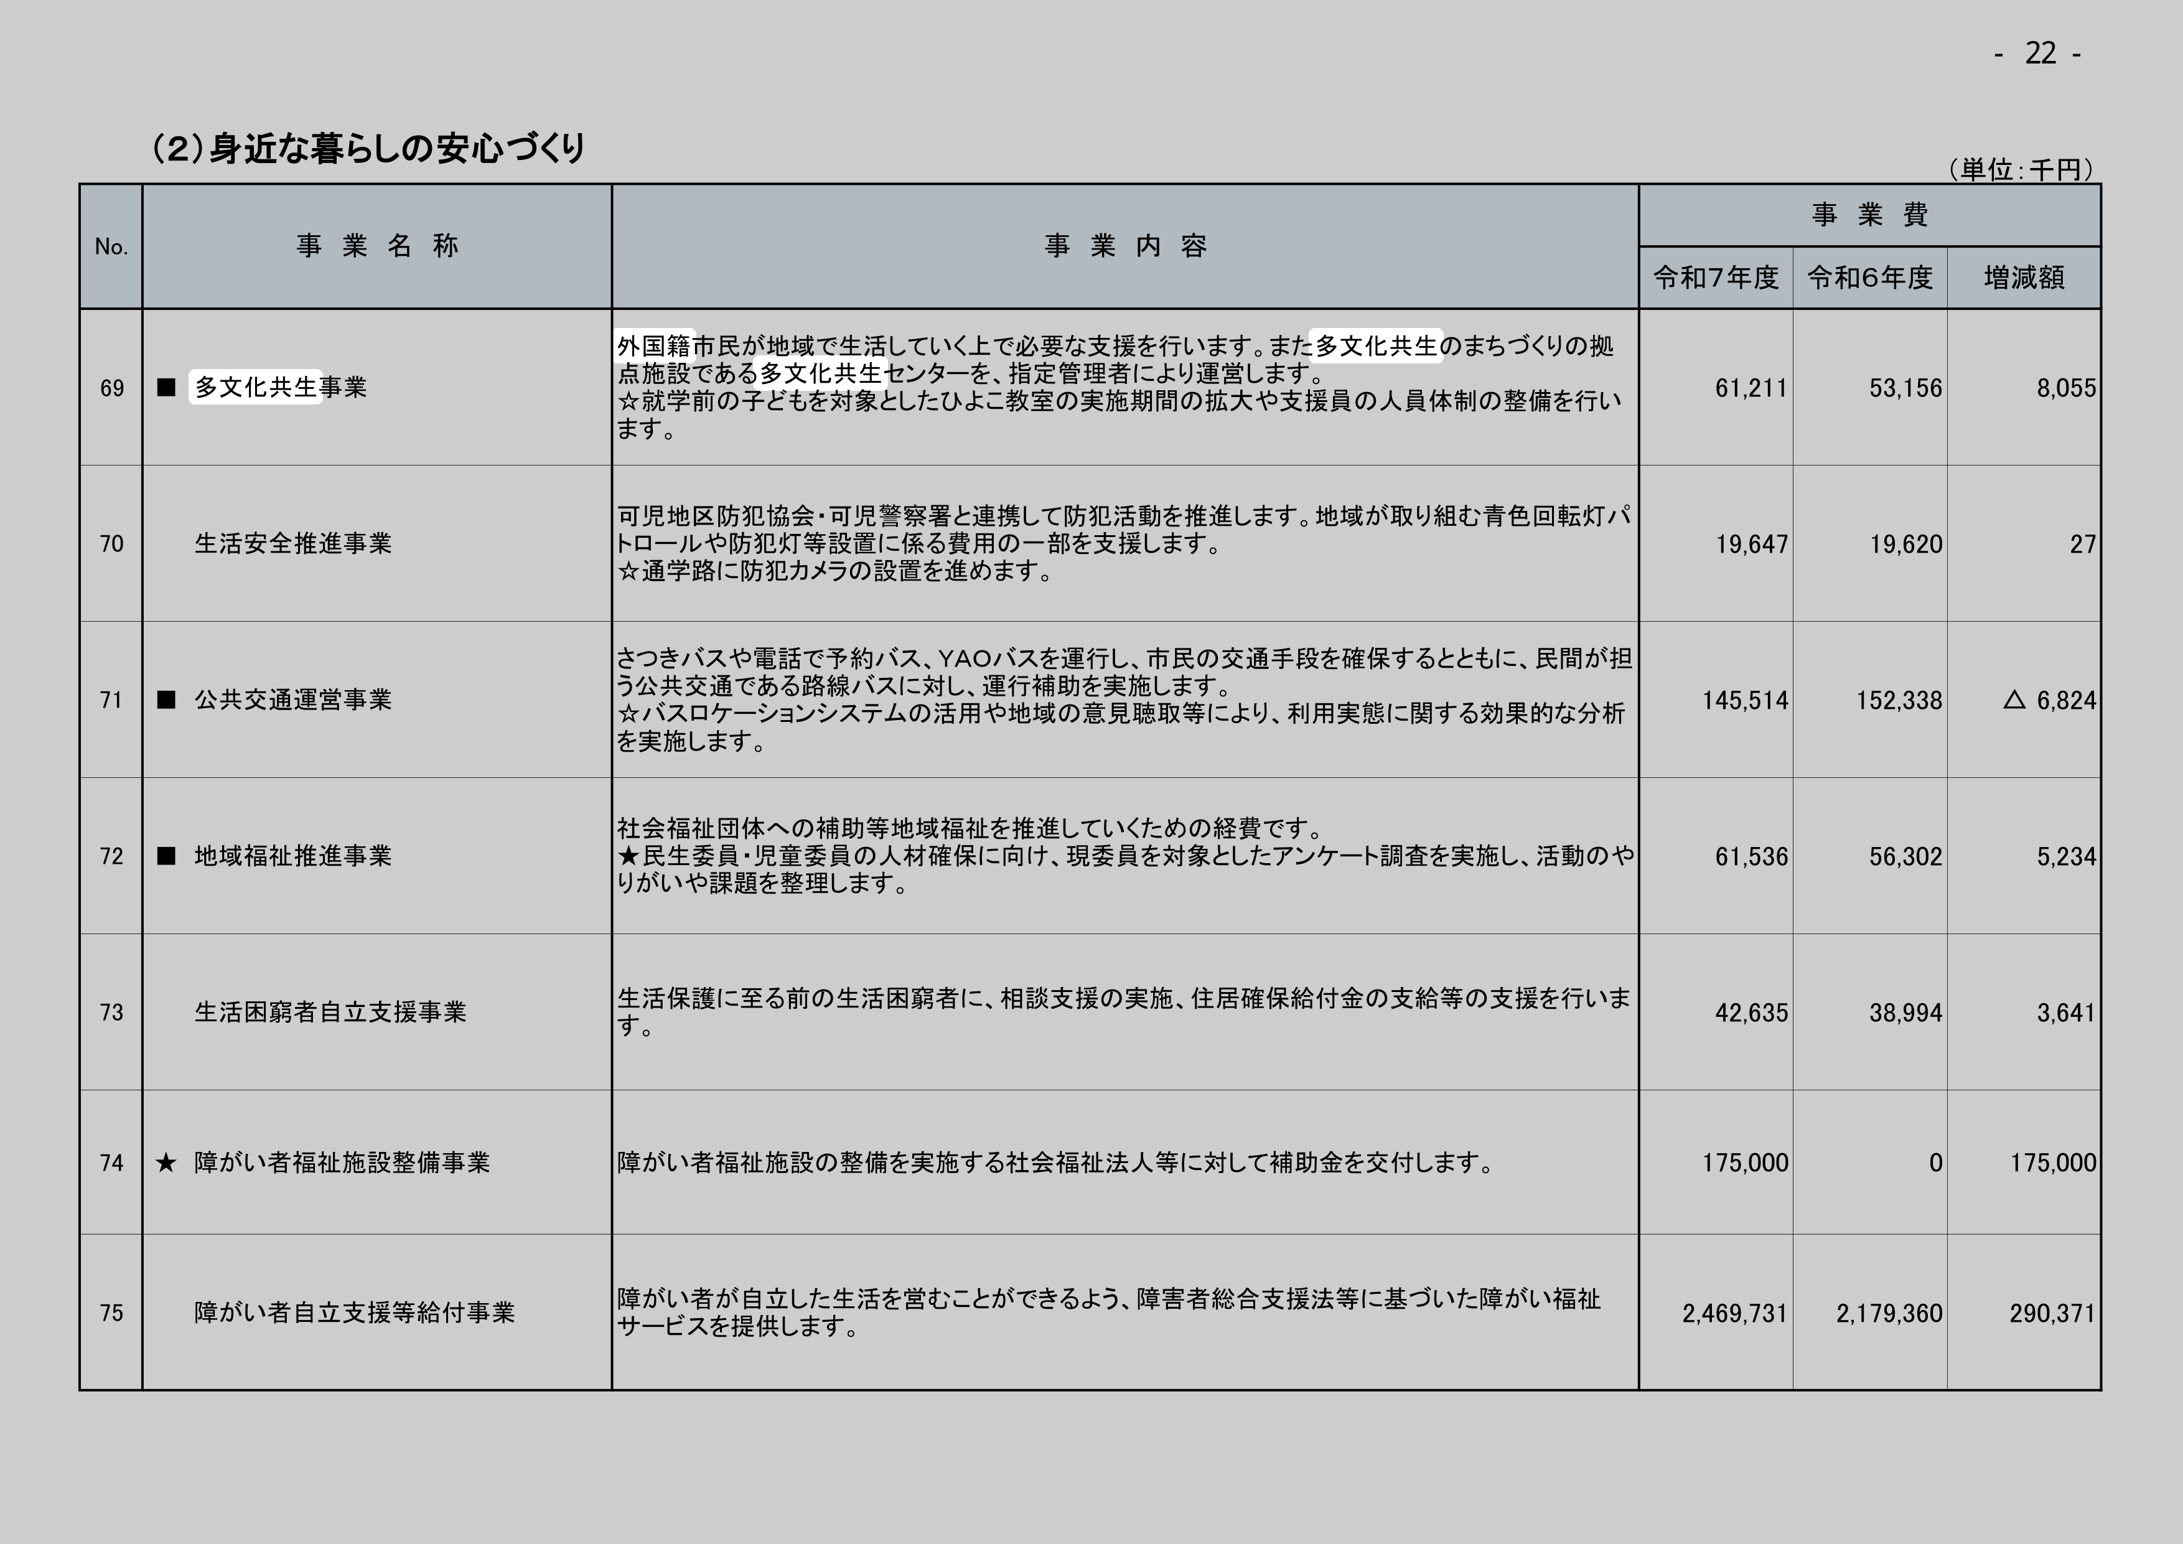Image resolution: width=2183 pixels, height=1544 pixels.
Task: Click the value 2,179,360
Action: pos(1888,1313)
